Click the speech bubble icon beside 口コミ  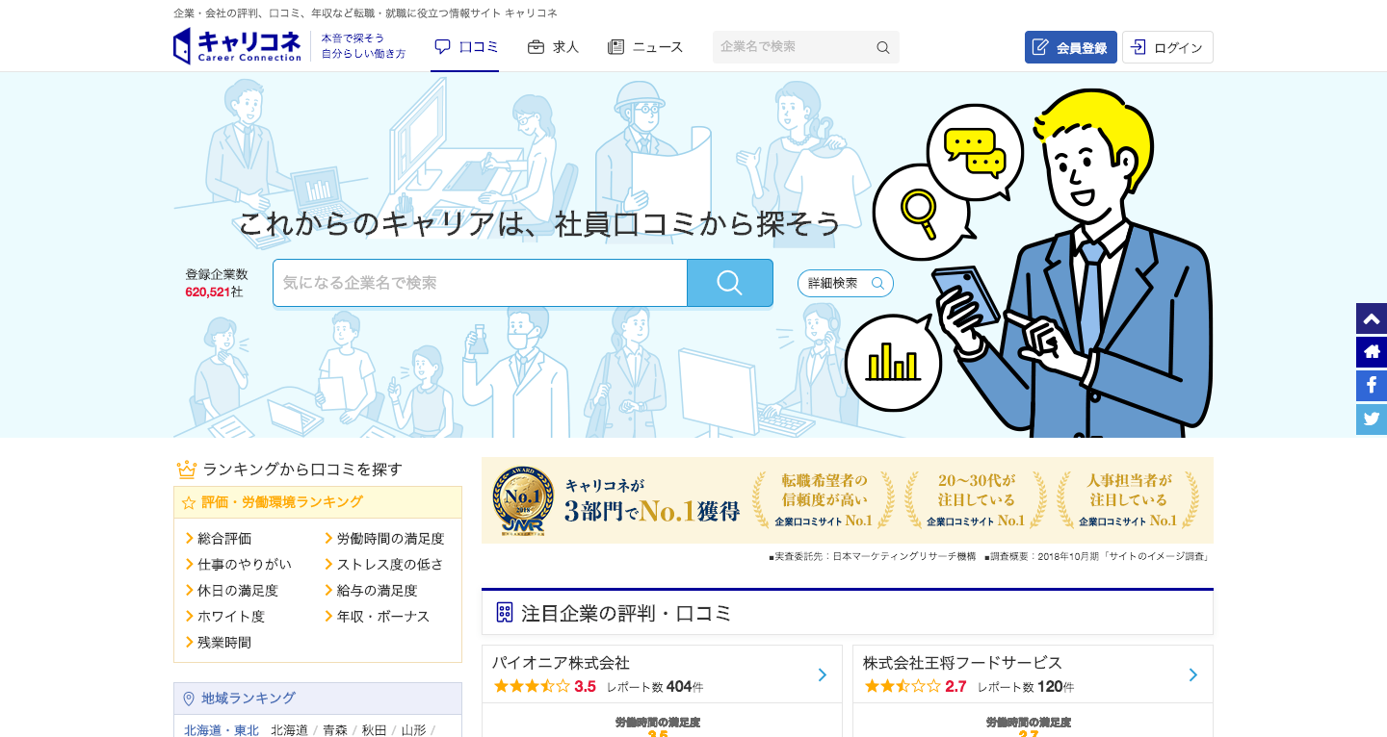coord(443,46)
